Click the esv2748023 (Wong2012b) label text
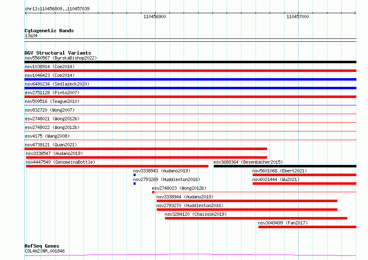This screenshot has height=260, width=368. [179, 188]
